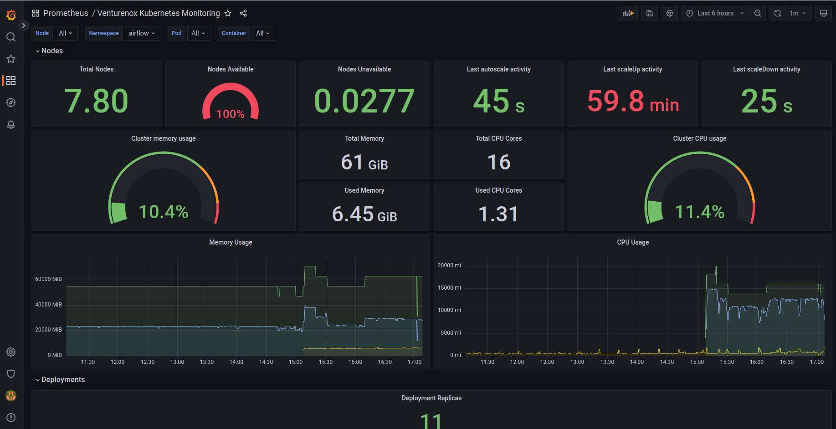Open Help question mark icon
This screenshot has height=429, width=836.
coord(11,418)
